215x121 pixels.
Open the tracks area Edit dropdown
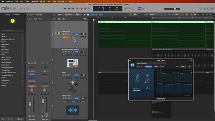[x=60, y=15]
